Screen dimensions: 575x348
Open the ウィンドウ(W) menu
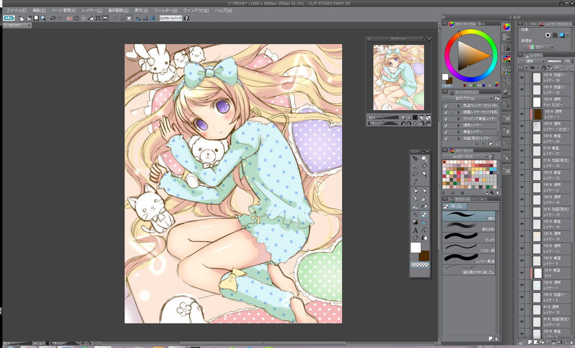pyautogui.click(x=196, y=10)
